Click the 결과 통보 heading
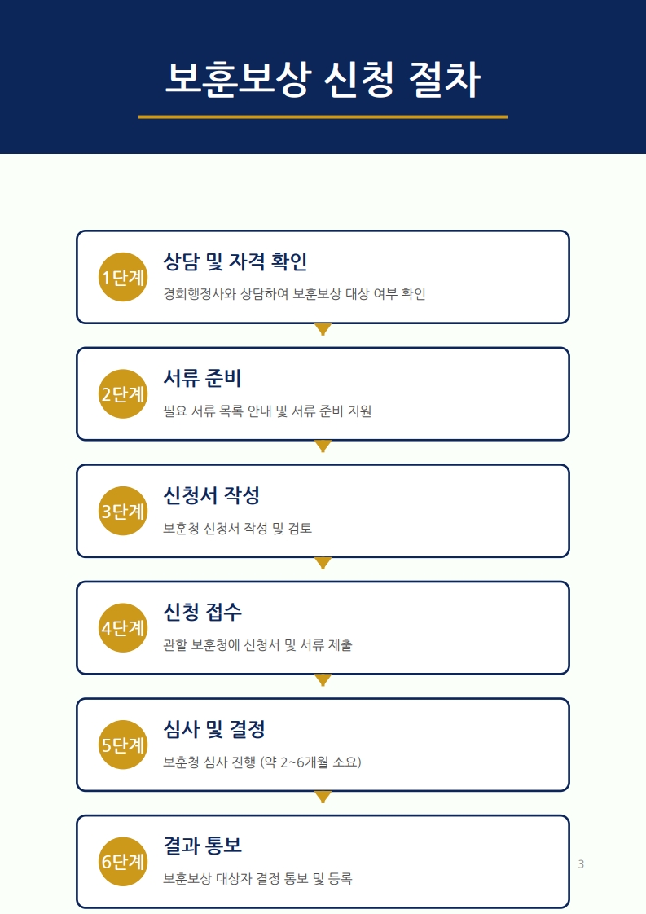The width and height of the screenshot is (646, 914). coord(202,846)
